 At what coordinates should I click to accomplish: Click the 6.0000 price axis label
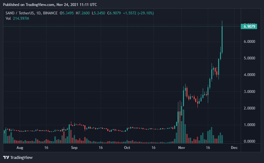pyautogui.click(x=249, y=42)
